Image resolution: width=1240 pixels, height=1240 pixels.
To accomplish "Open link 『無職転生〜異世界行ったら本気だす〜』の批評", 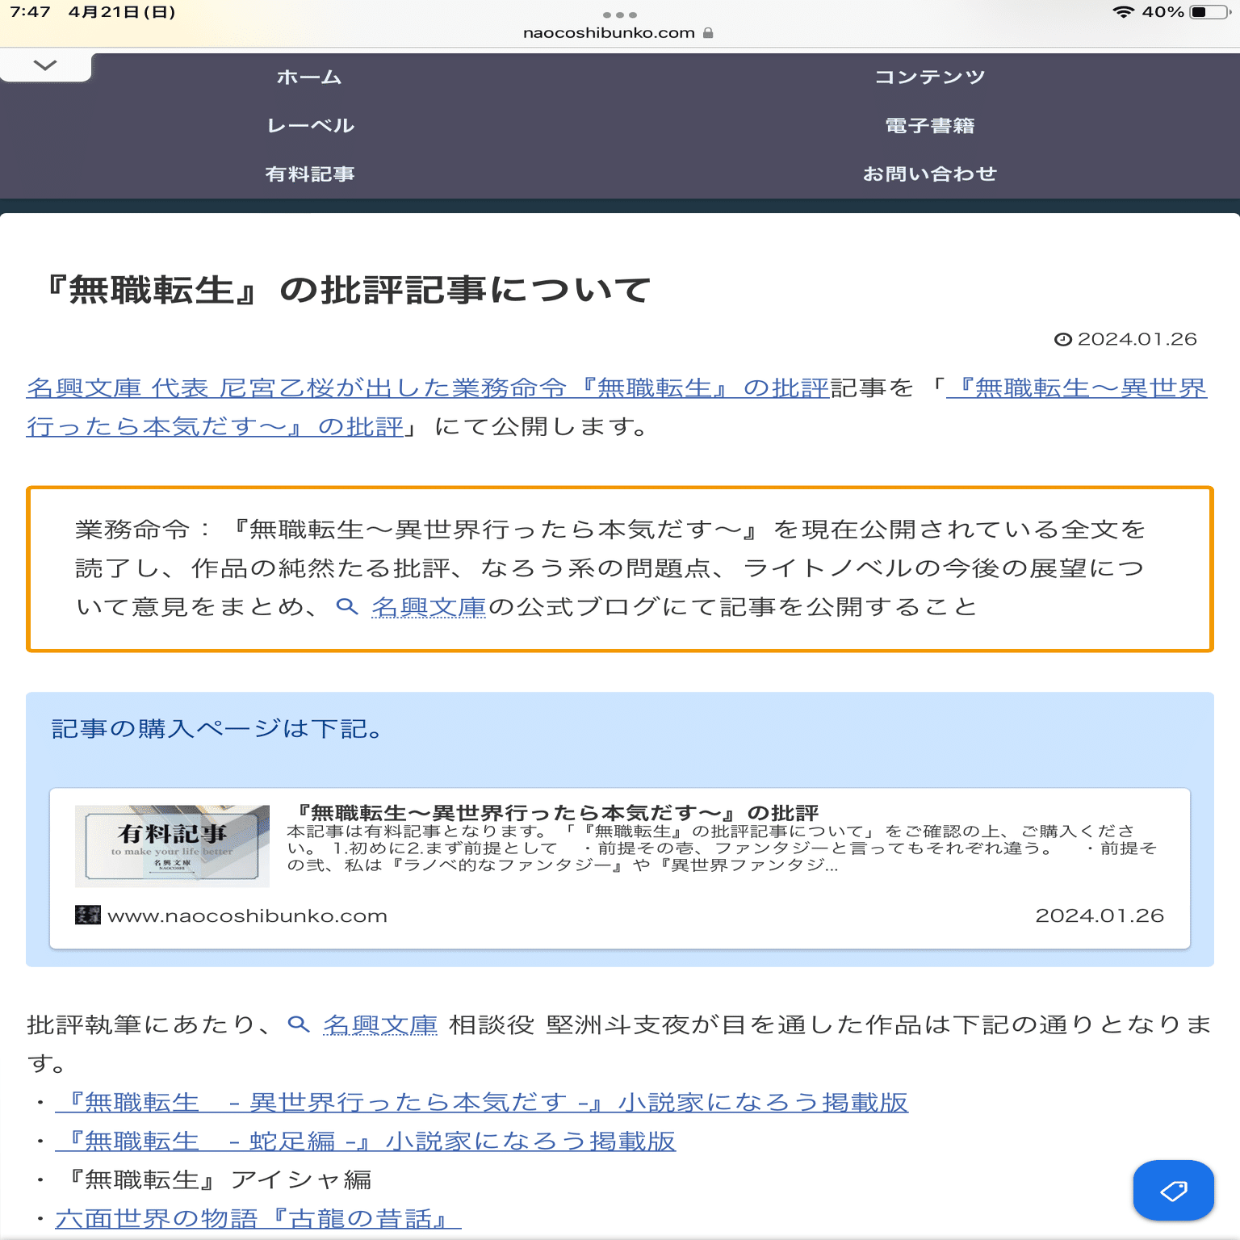I will click(x=617, y=408).
